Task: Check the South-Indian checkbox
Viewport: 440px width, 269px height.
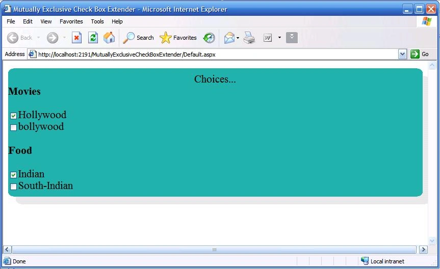Action: [13, 187]
